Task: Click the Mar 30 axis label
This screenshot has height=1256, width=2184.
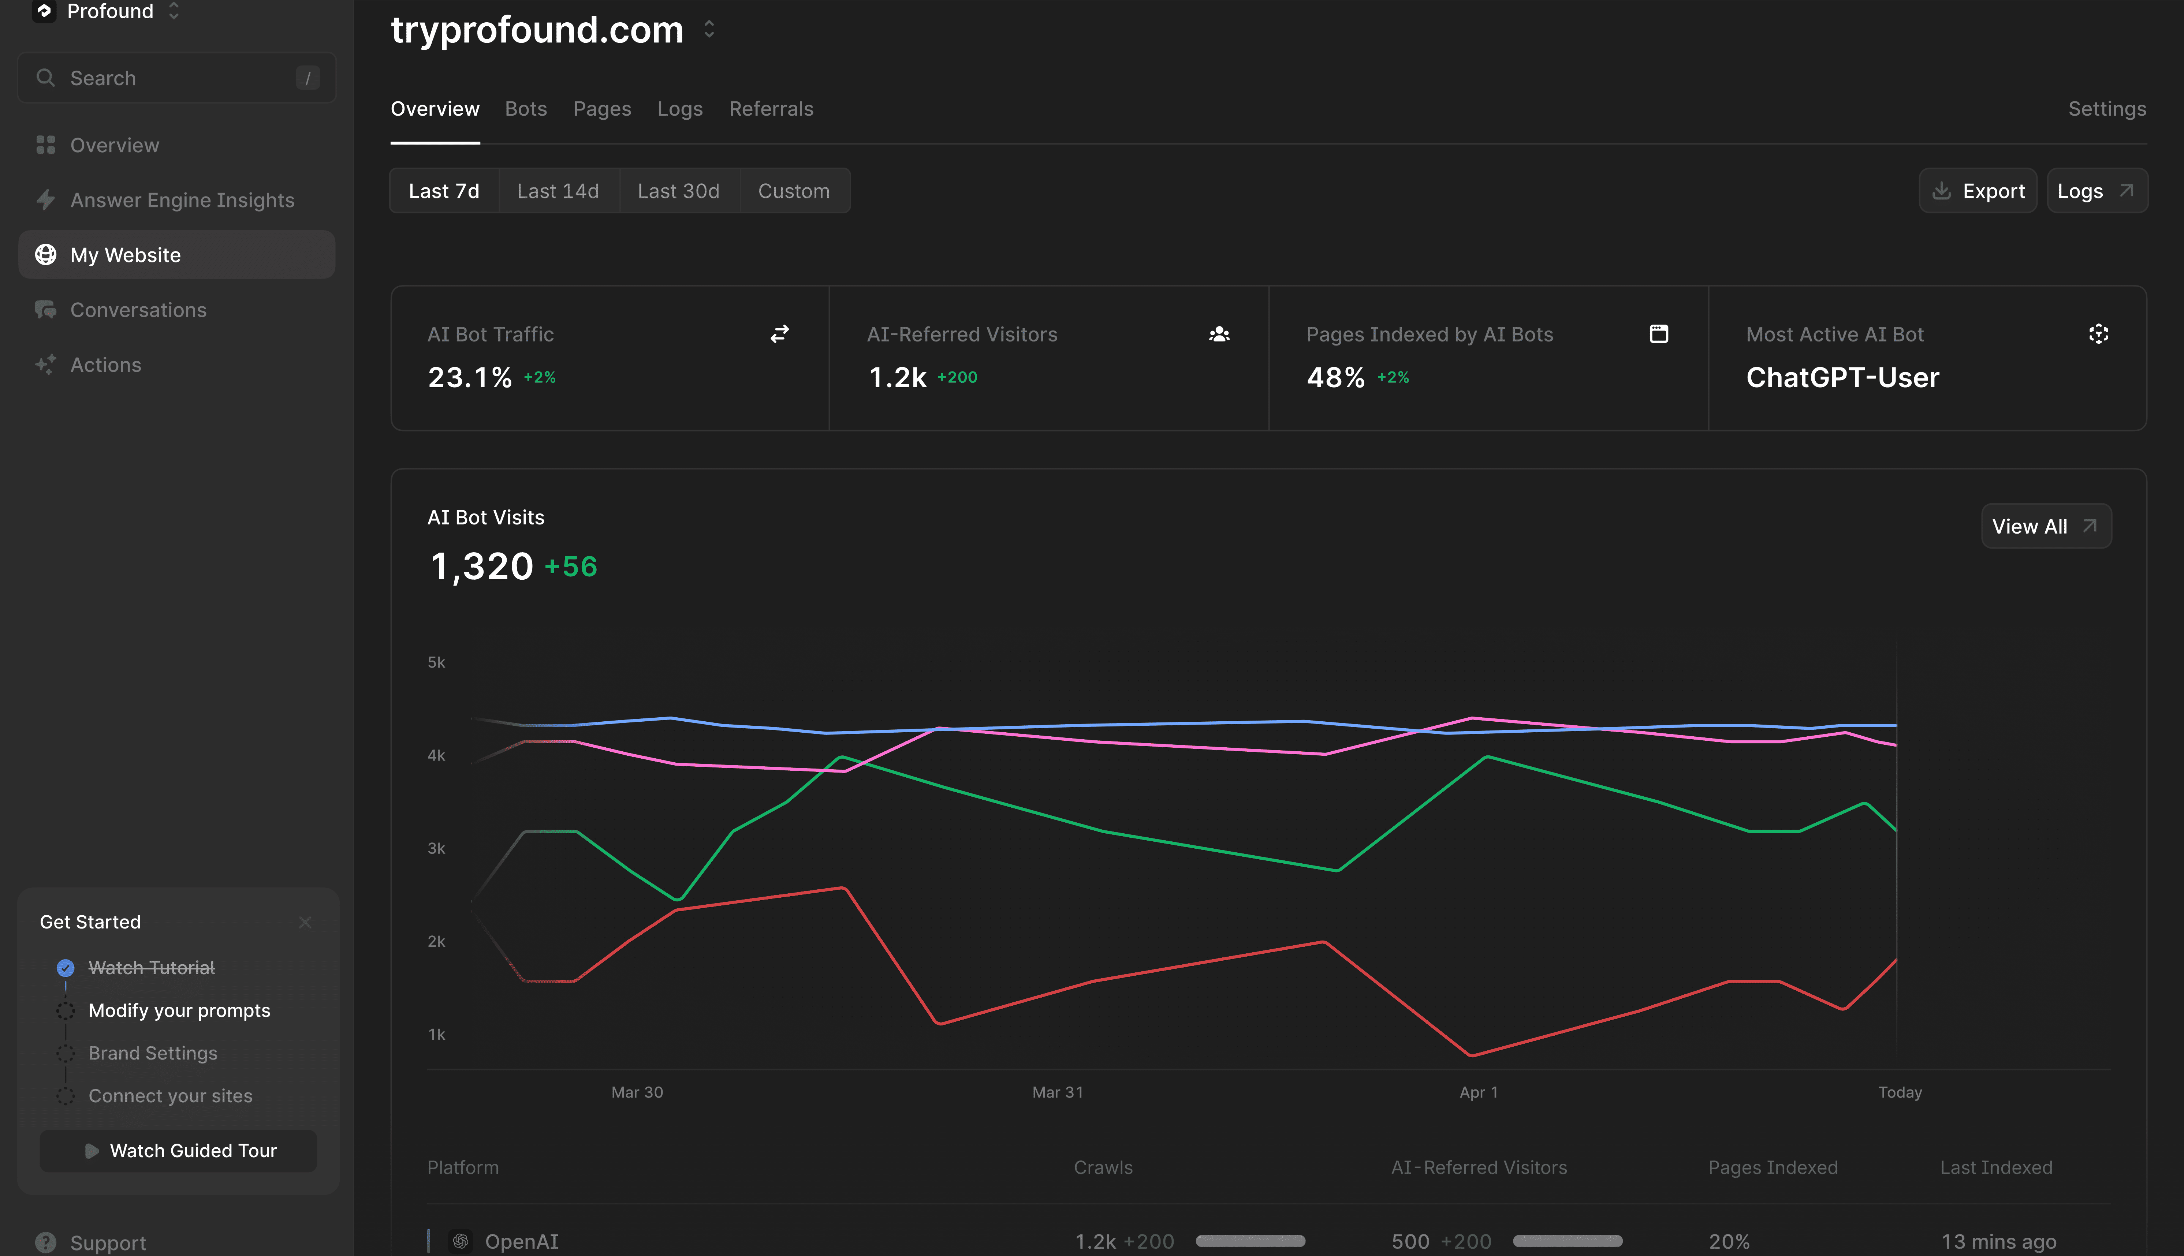Action: (637, 1092)
